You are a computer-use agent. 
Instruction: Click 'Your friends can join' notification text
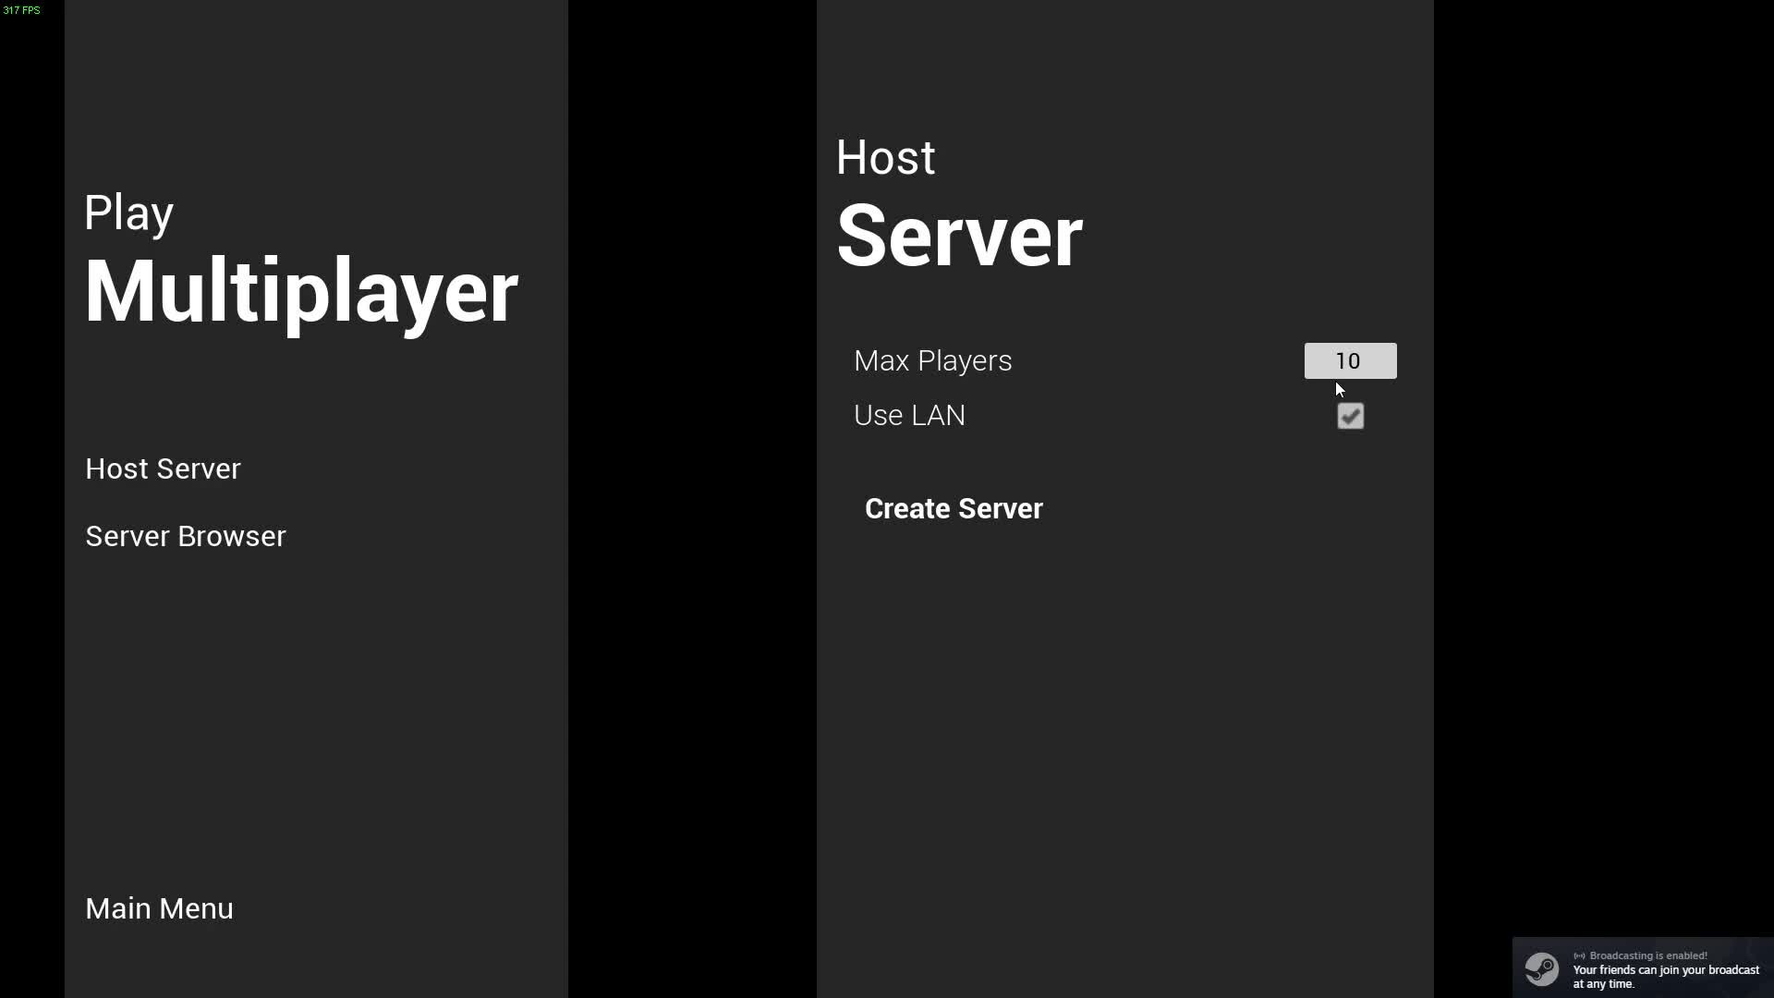1666,970
